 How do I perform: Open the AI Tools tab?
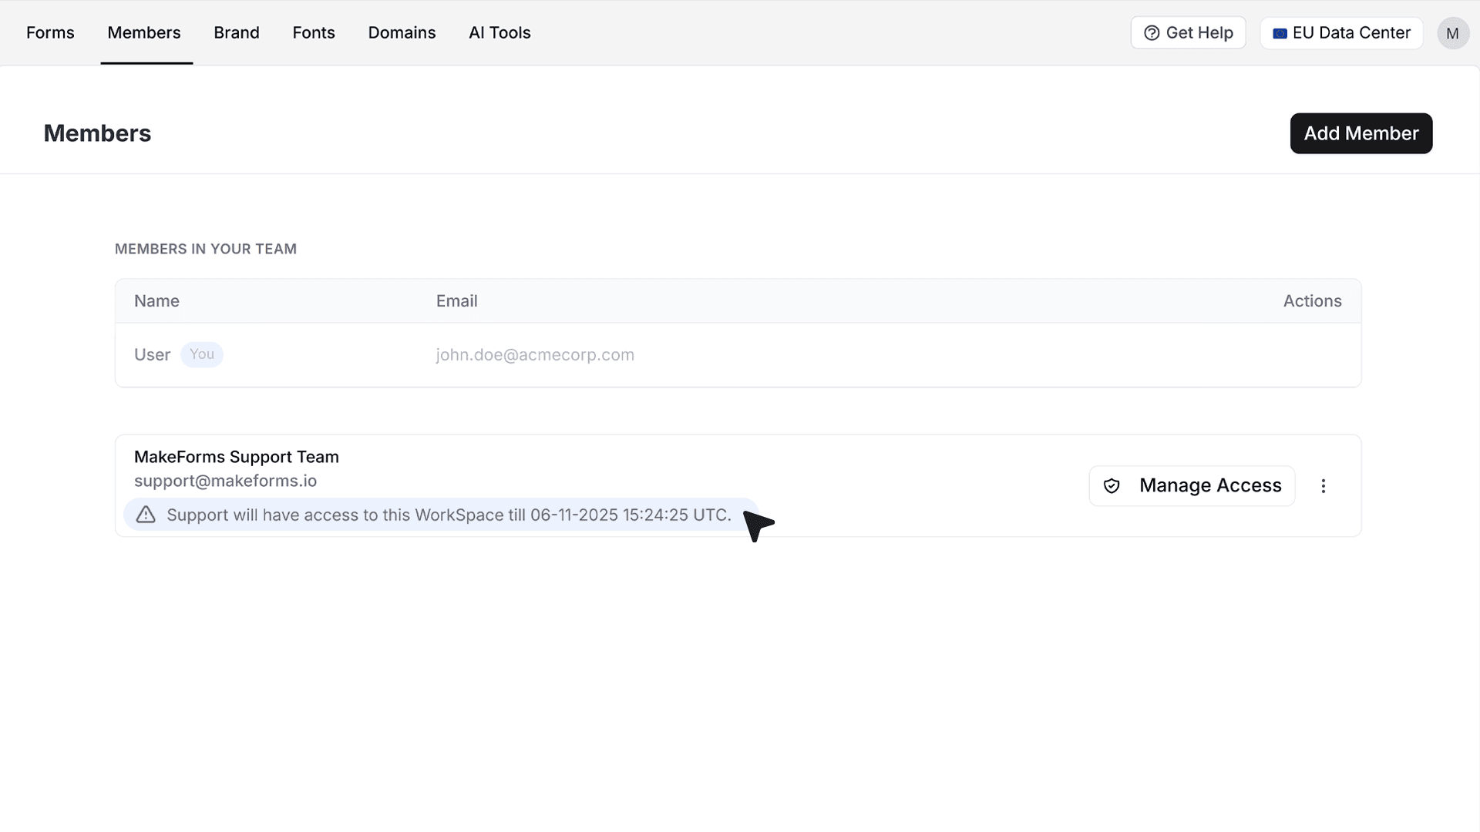(499, 32)
